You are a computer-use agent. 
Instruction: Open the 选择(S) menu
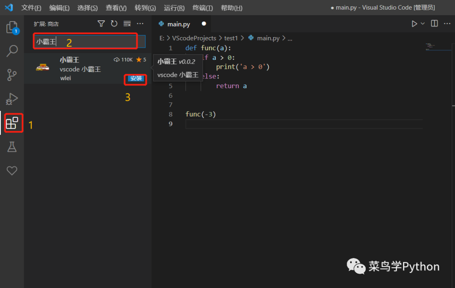point(87,8)
